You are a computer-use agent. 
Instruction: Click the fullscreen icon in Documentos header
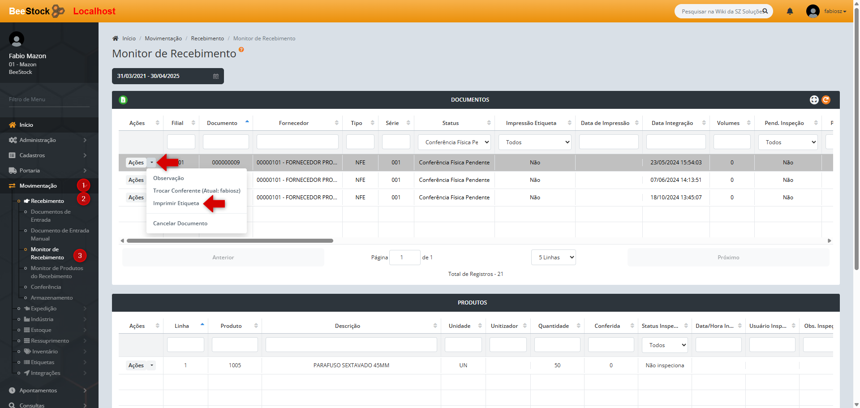(x=814, y=100)
